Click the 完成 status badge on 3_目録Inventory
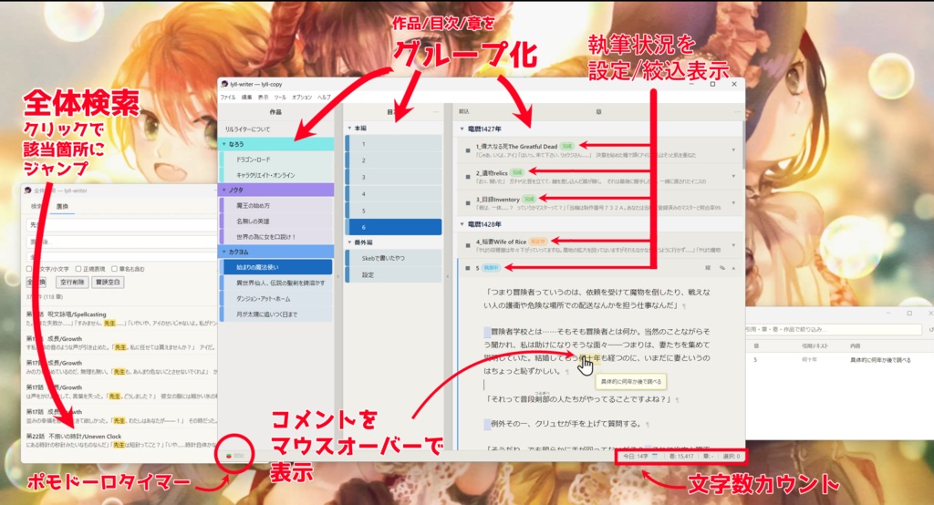The width and height of the screenshot is (934, 505). click(x=529, y=199)
